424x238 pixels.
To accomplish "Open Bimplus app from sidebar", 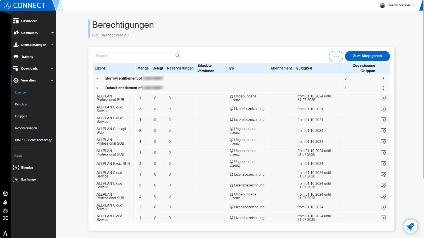I will (x=27, y=168).
